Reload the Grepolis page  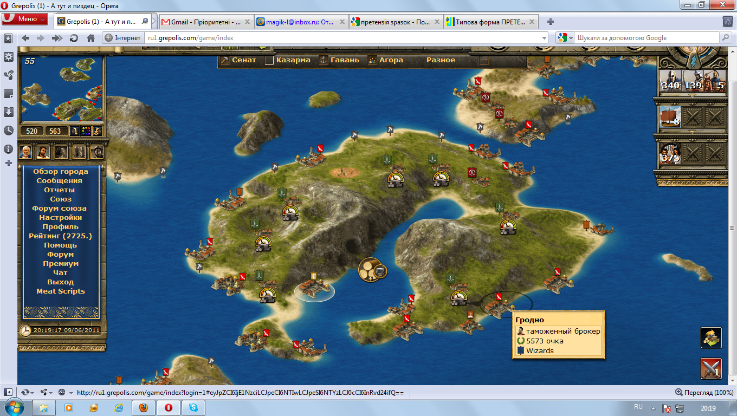pyautogui.click(x=74, y=38)
